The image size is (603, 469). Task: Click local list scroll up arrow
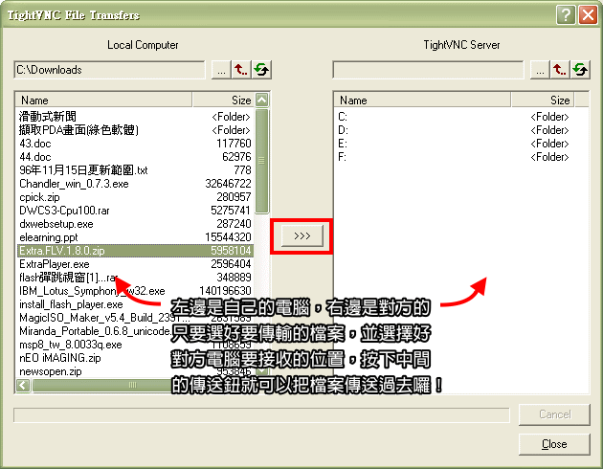pyautogui.click(x=262, y=100)
